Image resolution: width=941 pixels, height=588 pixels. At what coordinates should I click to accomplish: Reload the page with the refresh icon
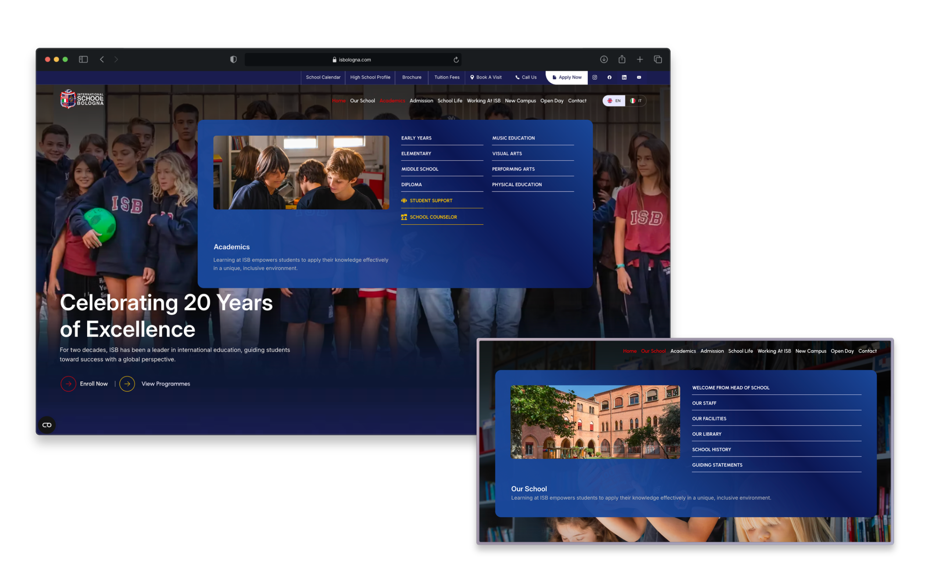456,60
